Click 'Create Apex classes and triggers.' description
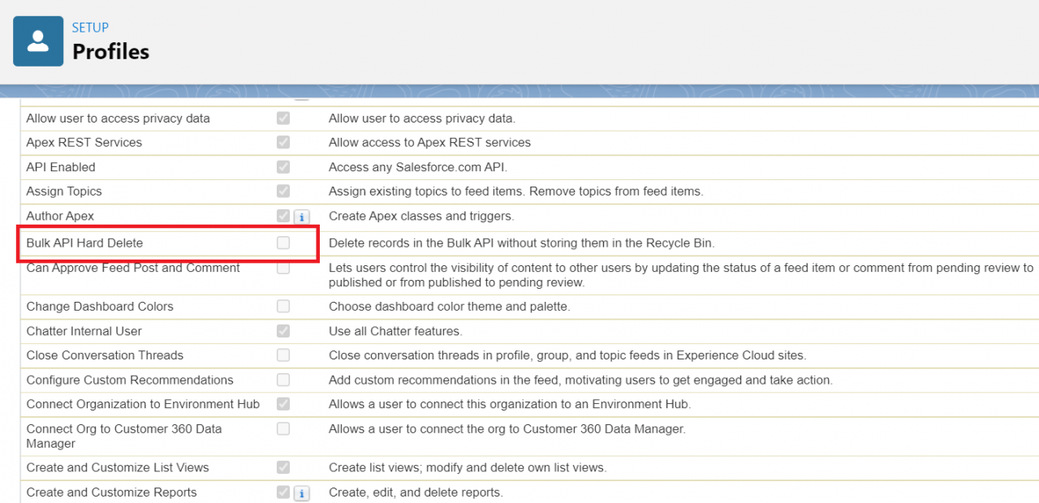The height and width of the screenshot is (503, 1039). tap(421, 216)
